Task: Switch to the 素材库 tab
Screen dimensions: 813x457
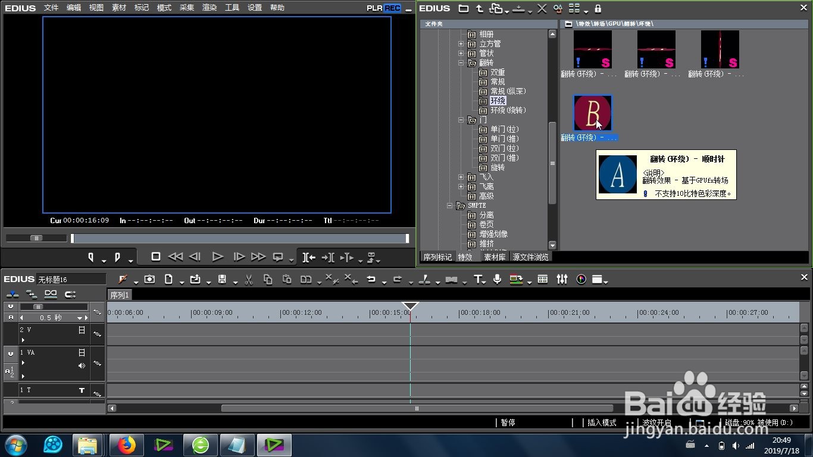Action: pos(495,257)
